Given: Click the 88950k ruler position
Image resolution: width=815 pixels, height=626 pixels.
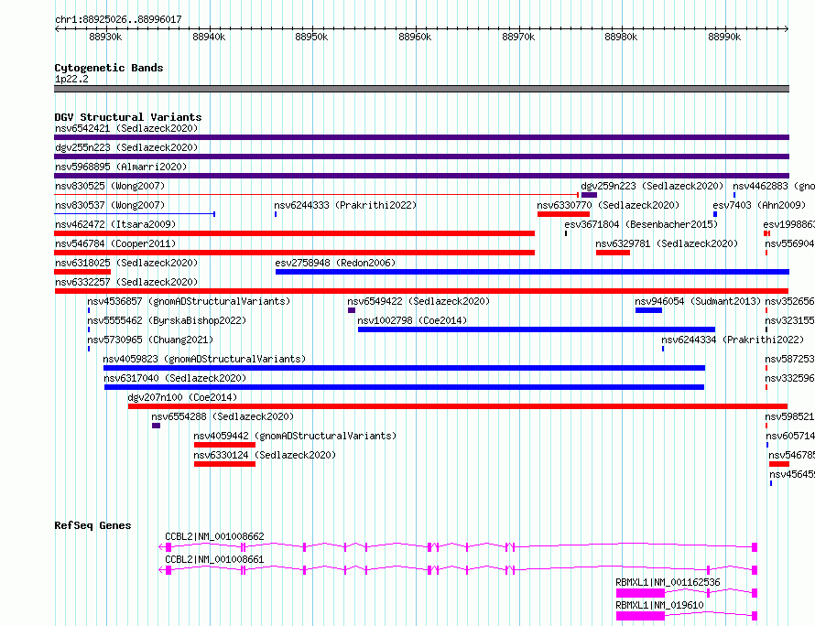Looking at the screenshot, I should 311,37.
